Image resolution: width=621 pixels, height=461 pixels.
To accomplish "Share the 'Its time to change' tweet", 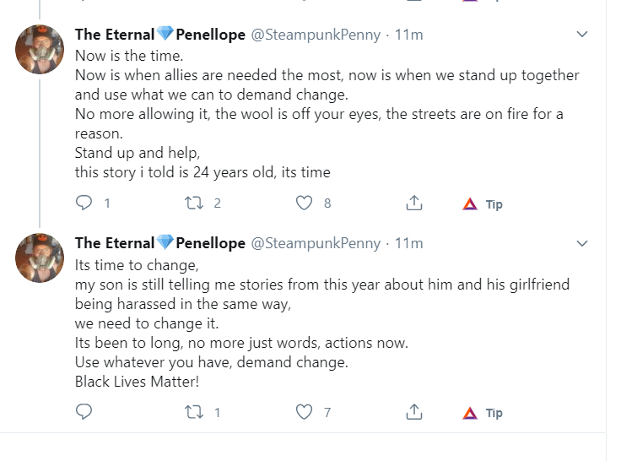I will 414,411.
